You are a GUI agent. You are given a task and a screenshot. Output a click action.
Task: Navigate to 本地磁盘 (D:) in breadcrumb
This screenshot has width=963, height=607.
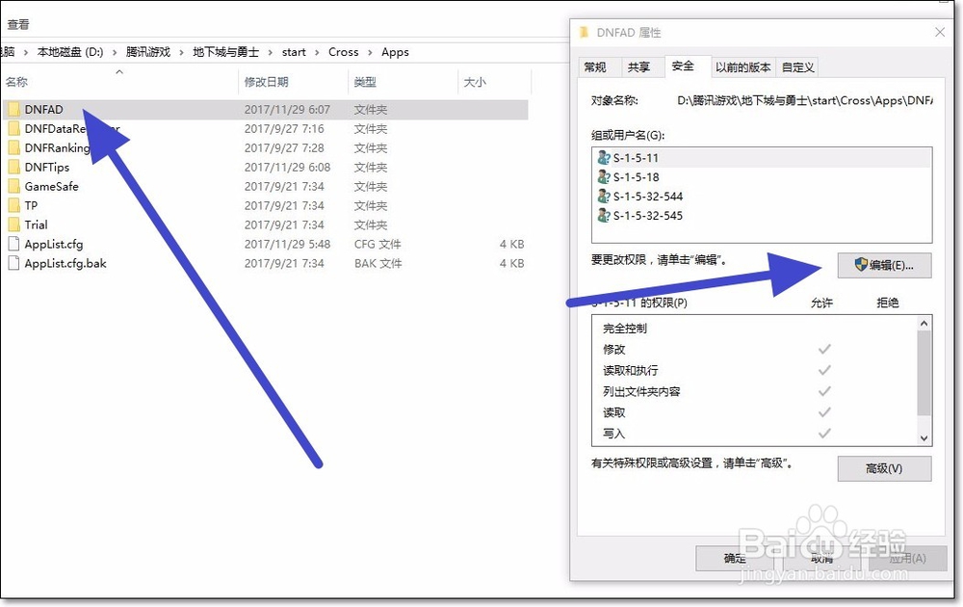click(70, 52)
